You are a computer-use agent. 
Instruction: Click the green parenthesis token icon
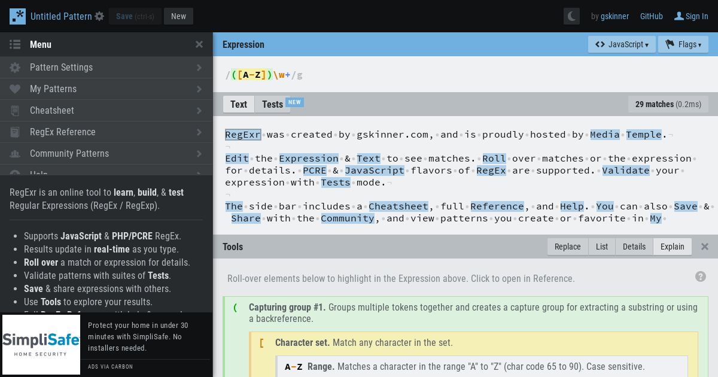pyautogui.click(x=235, y=308)
